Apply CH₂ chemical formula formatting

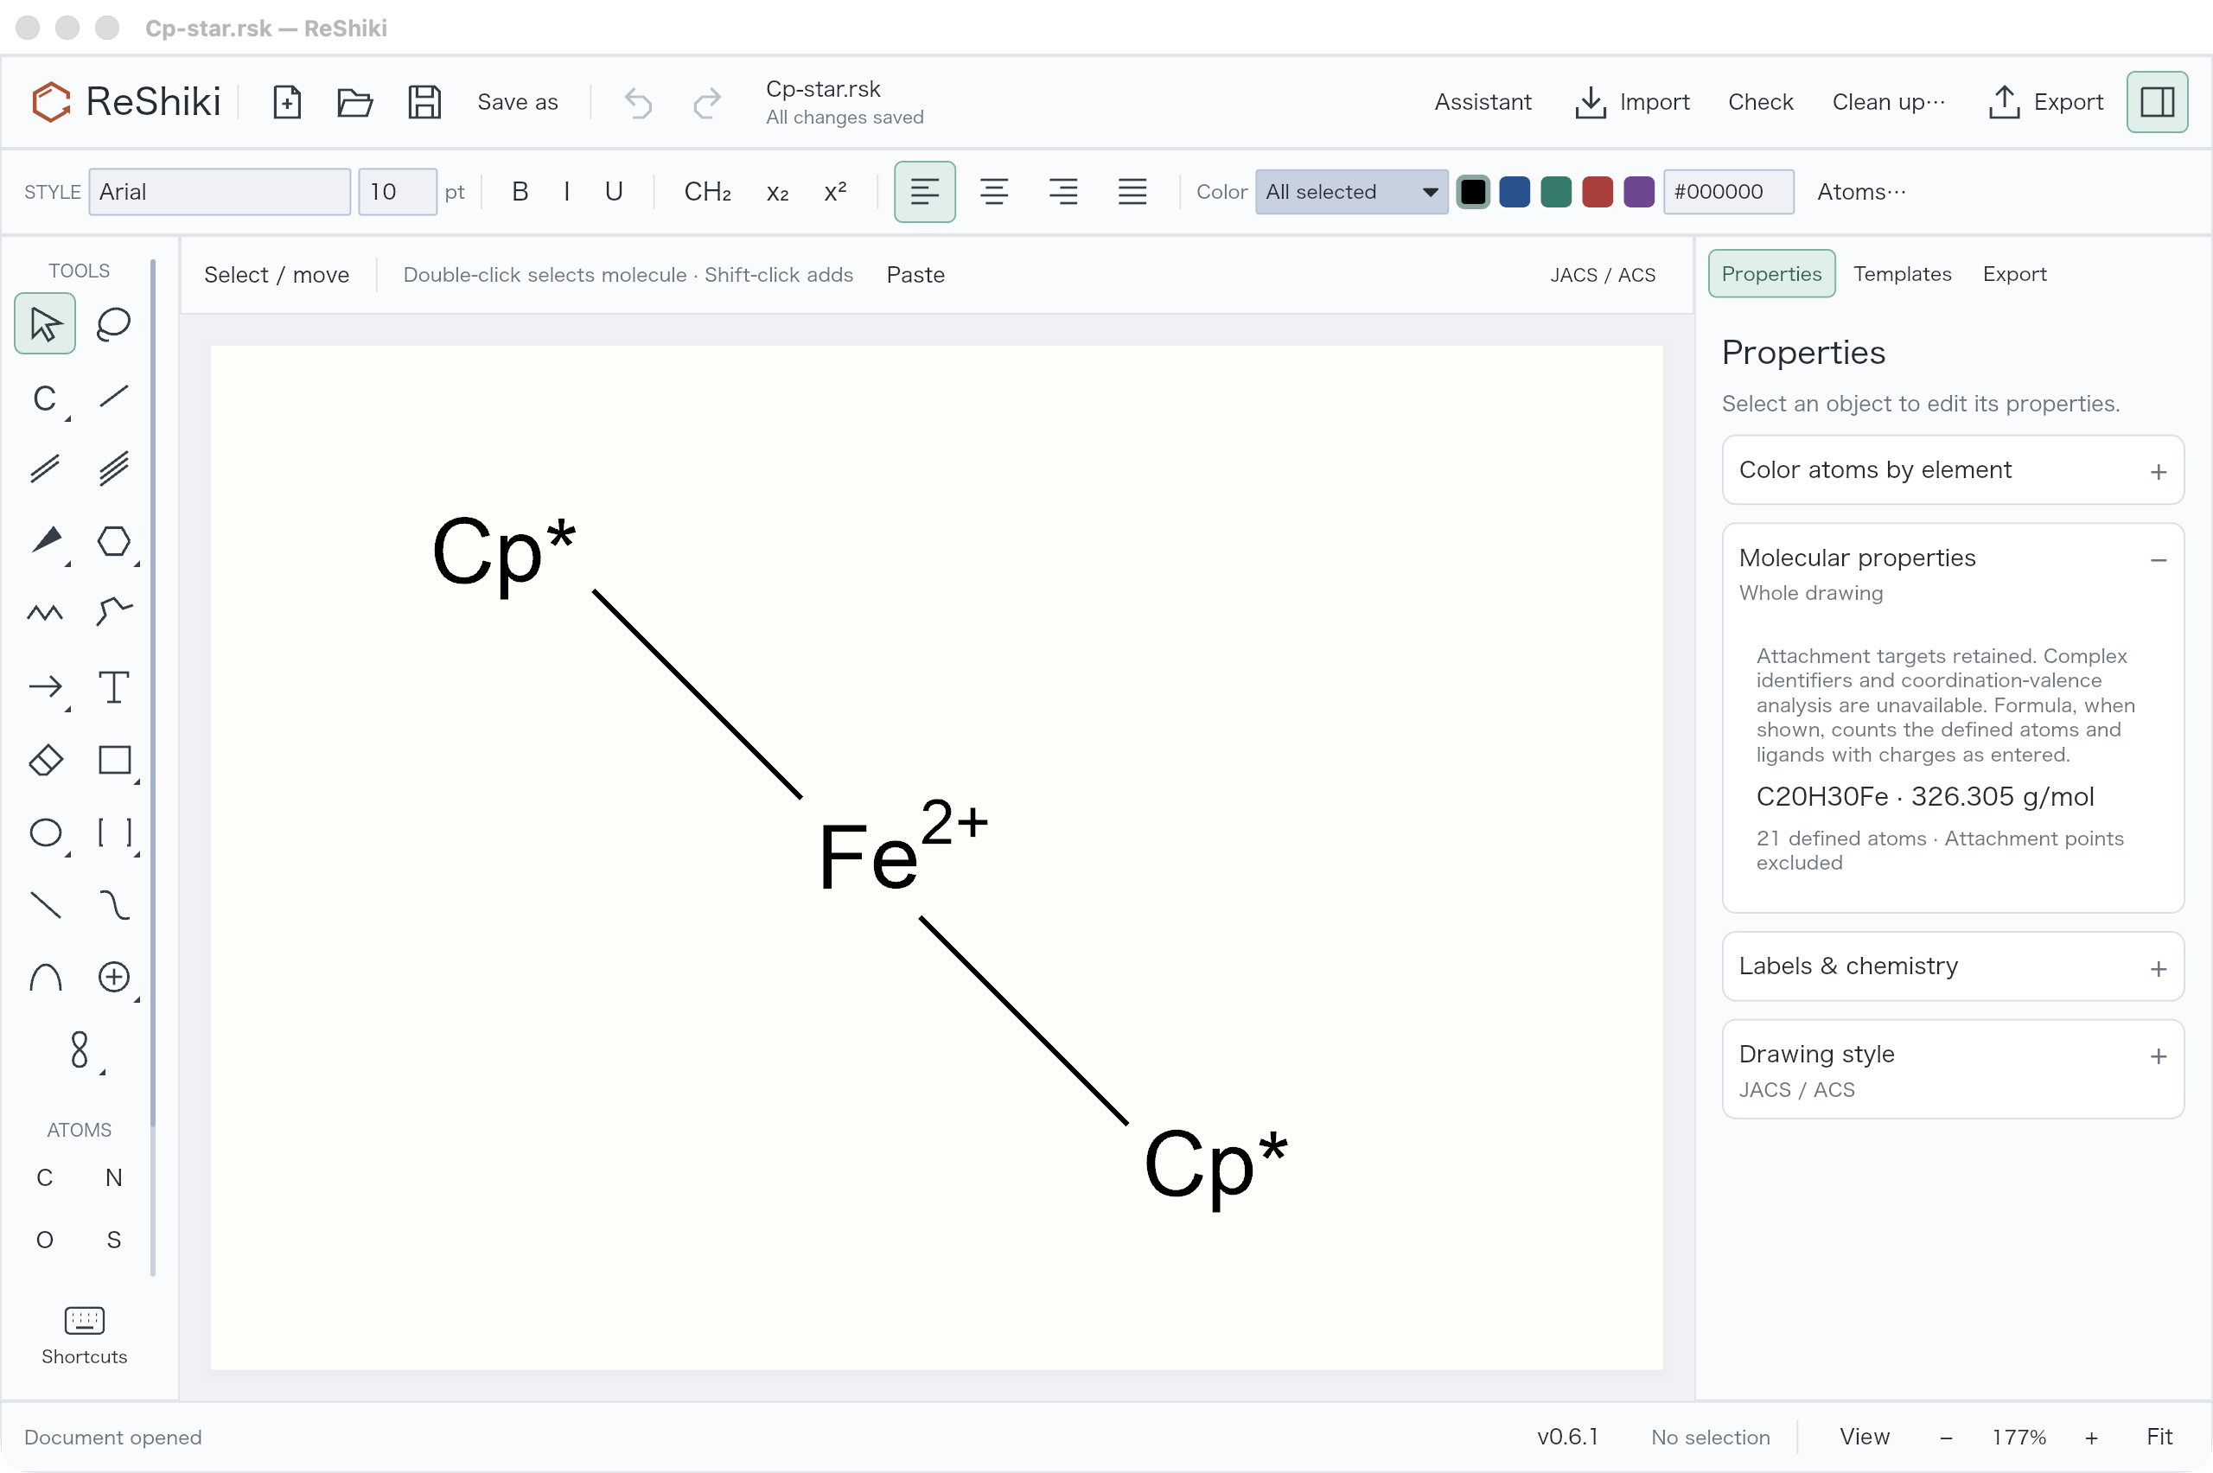(x=707, y=192)
